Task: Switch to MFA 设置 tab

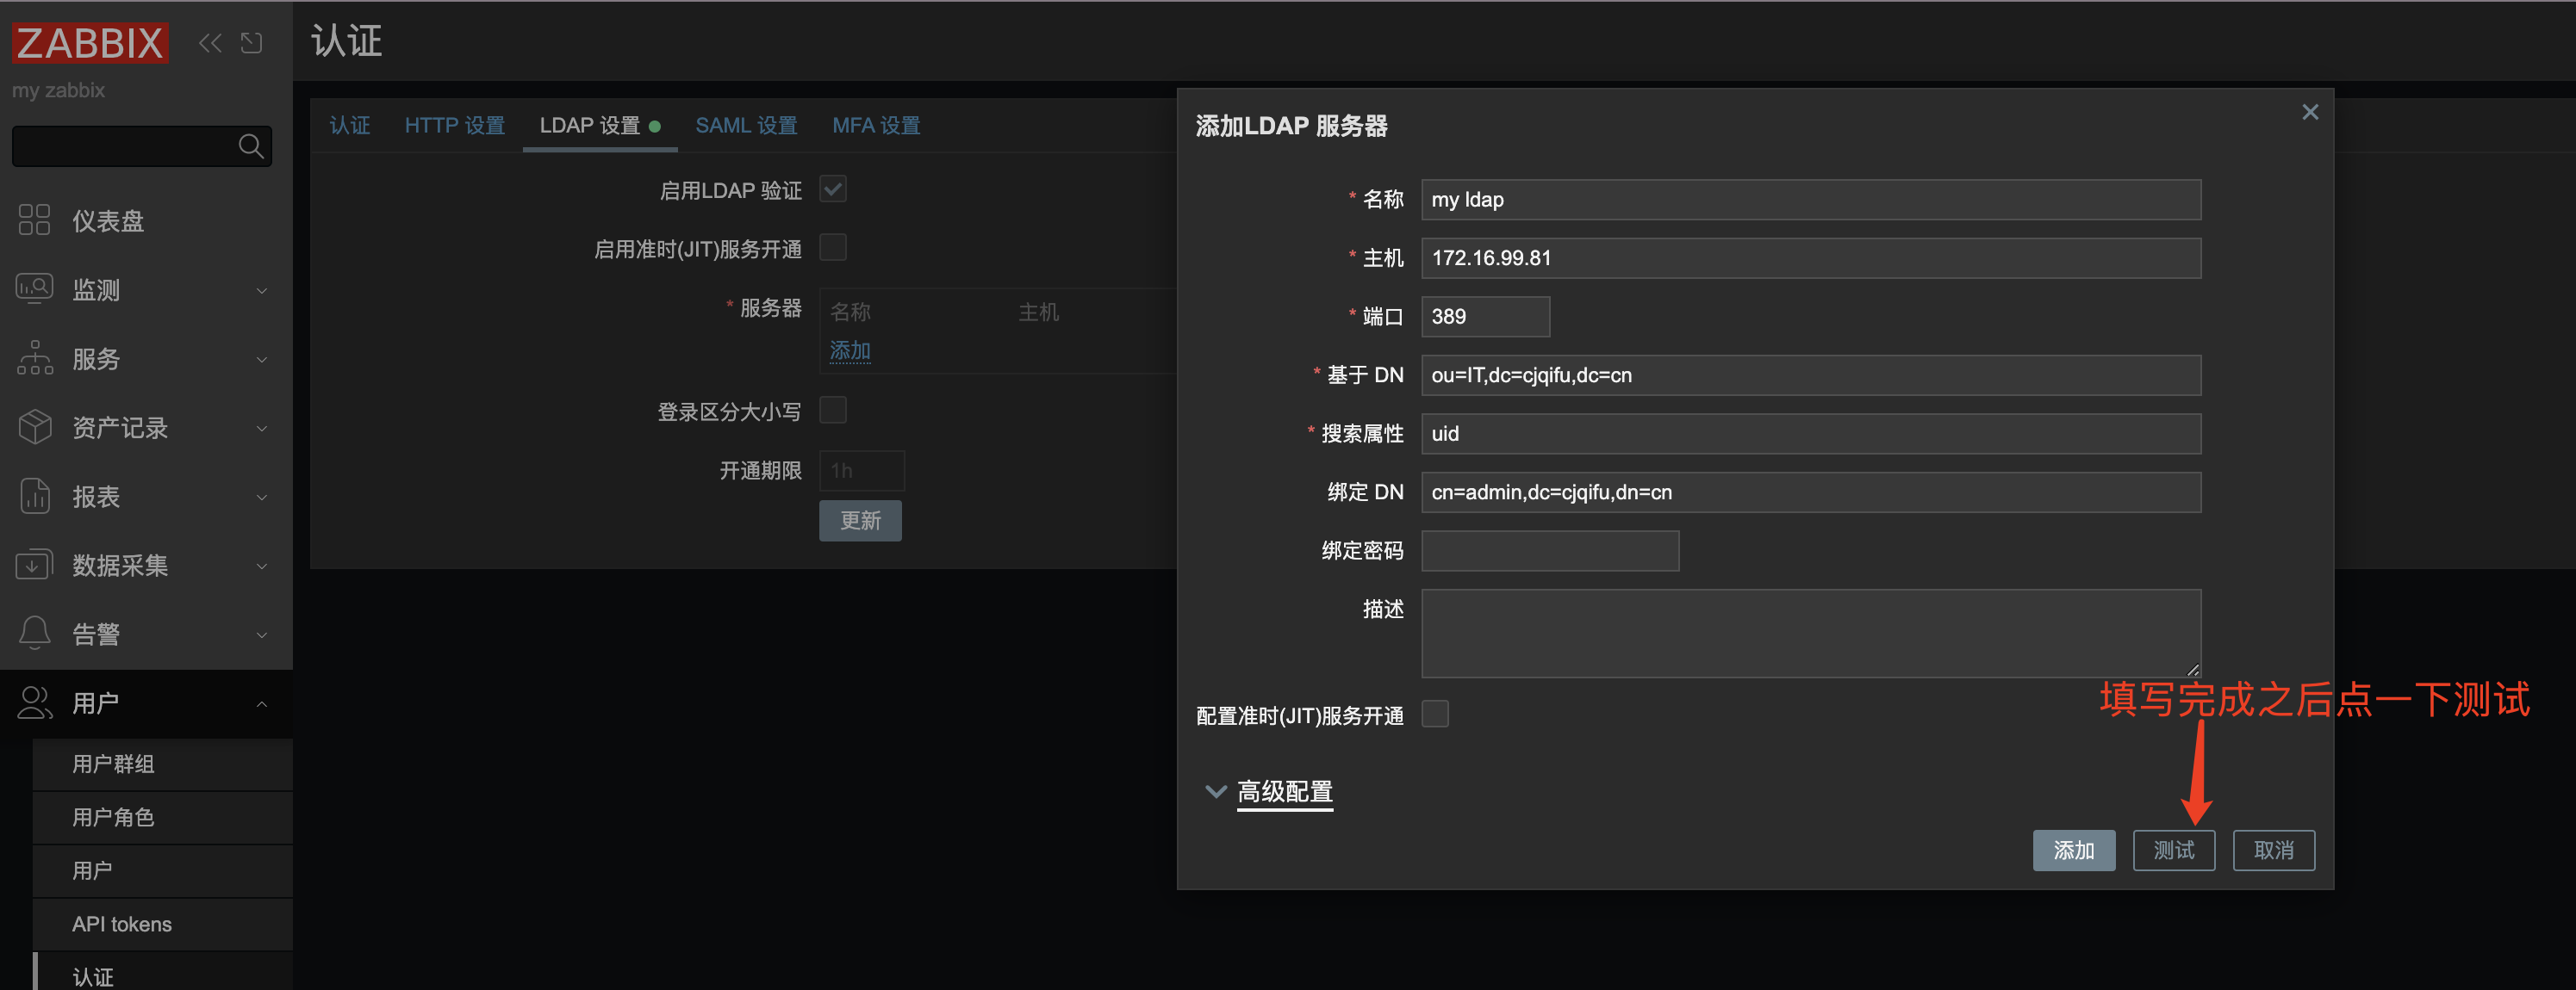Action: click(x=876, y=126)
